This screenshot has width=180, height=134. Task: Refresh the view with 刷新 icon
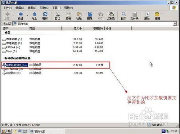point(45,14)
